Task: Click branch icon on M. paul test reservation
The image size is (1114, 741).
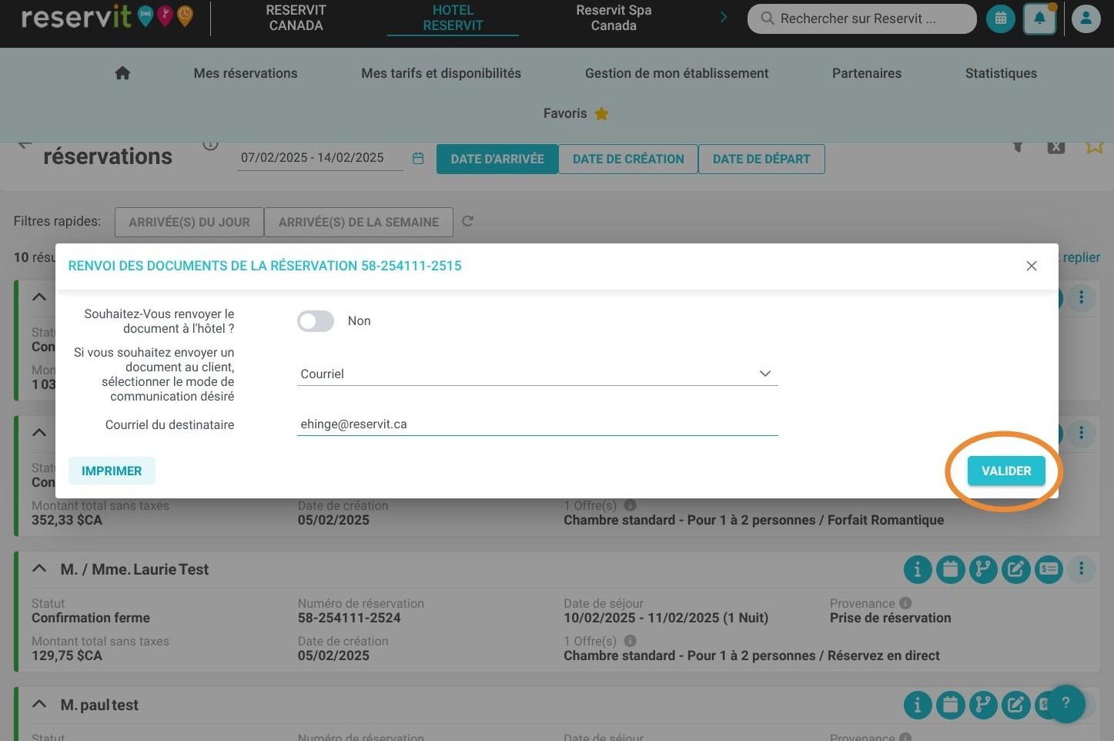Action: 983,705
